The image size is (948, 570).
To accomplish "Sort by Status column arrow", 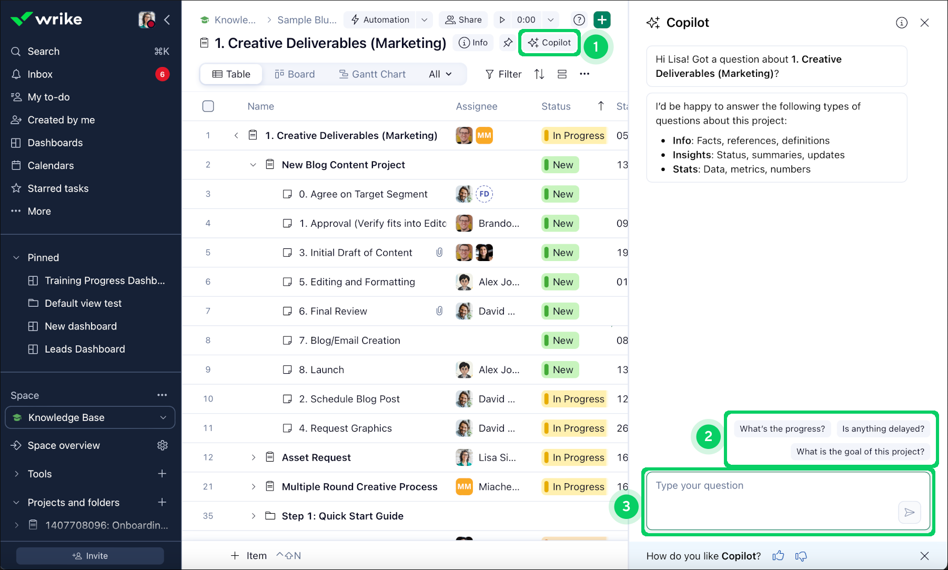I will point(601,106).
